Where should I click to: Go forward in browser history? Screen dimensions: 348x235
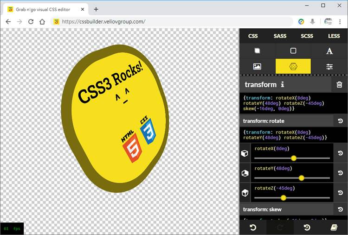click(19, 21)
